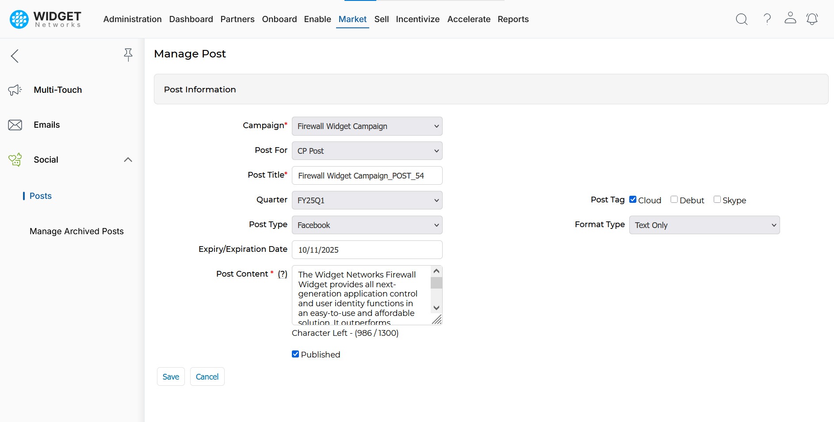Open the user profile icon
The height and width of the screenshot is (422, 834).
tap(790, 18)
